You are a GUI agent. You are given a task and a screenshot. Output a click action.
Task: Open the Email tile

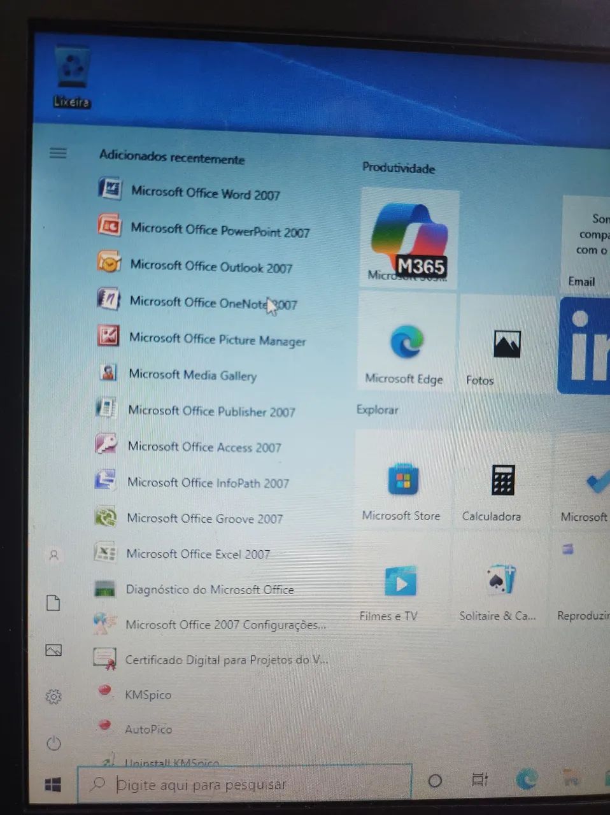pos(586,244)
